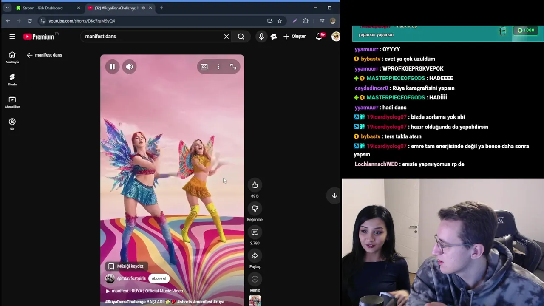Click the install app icon in address bar

click(x=270, y=21)
